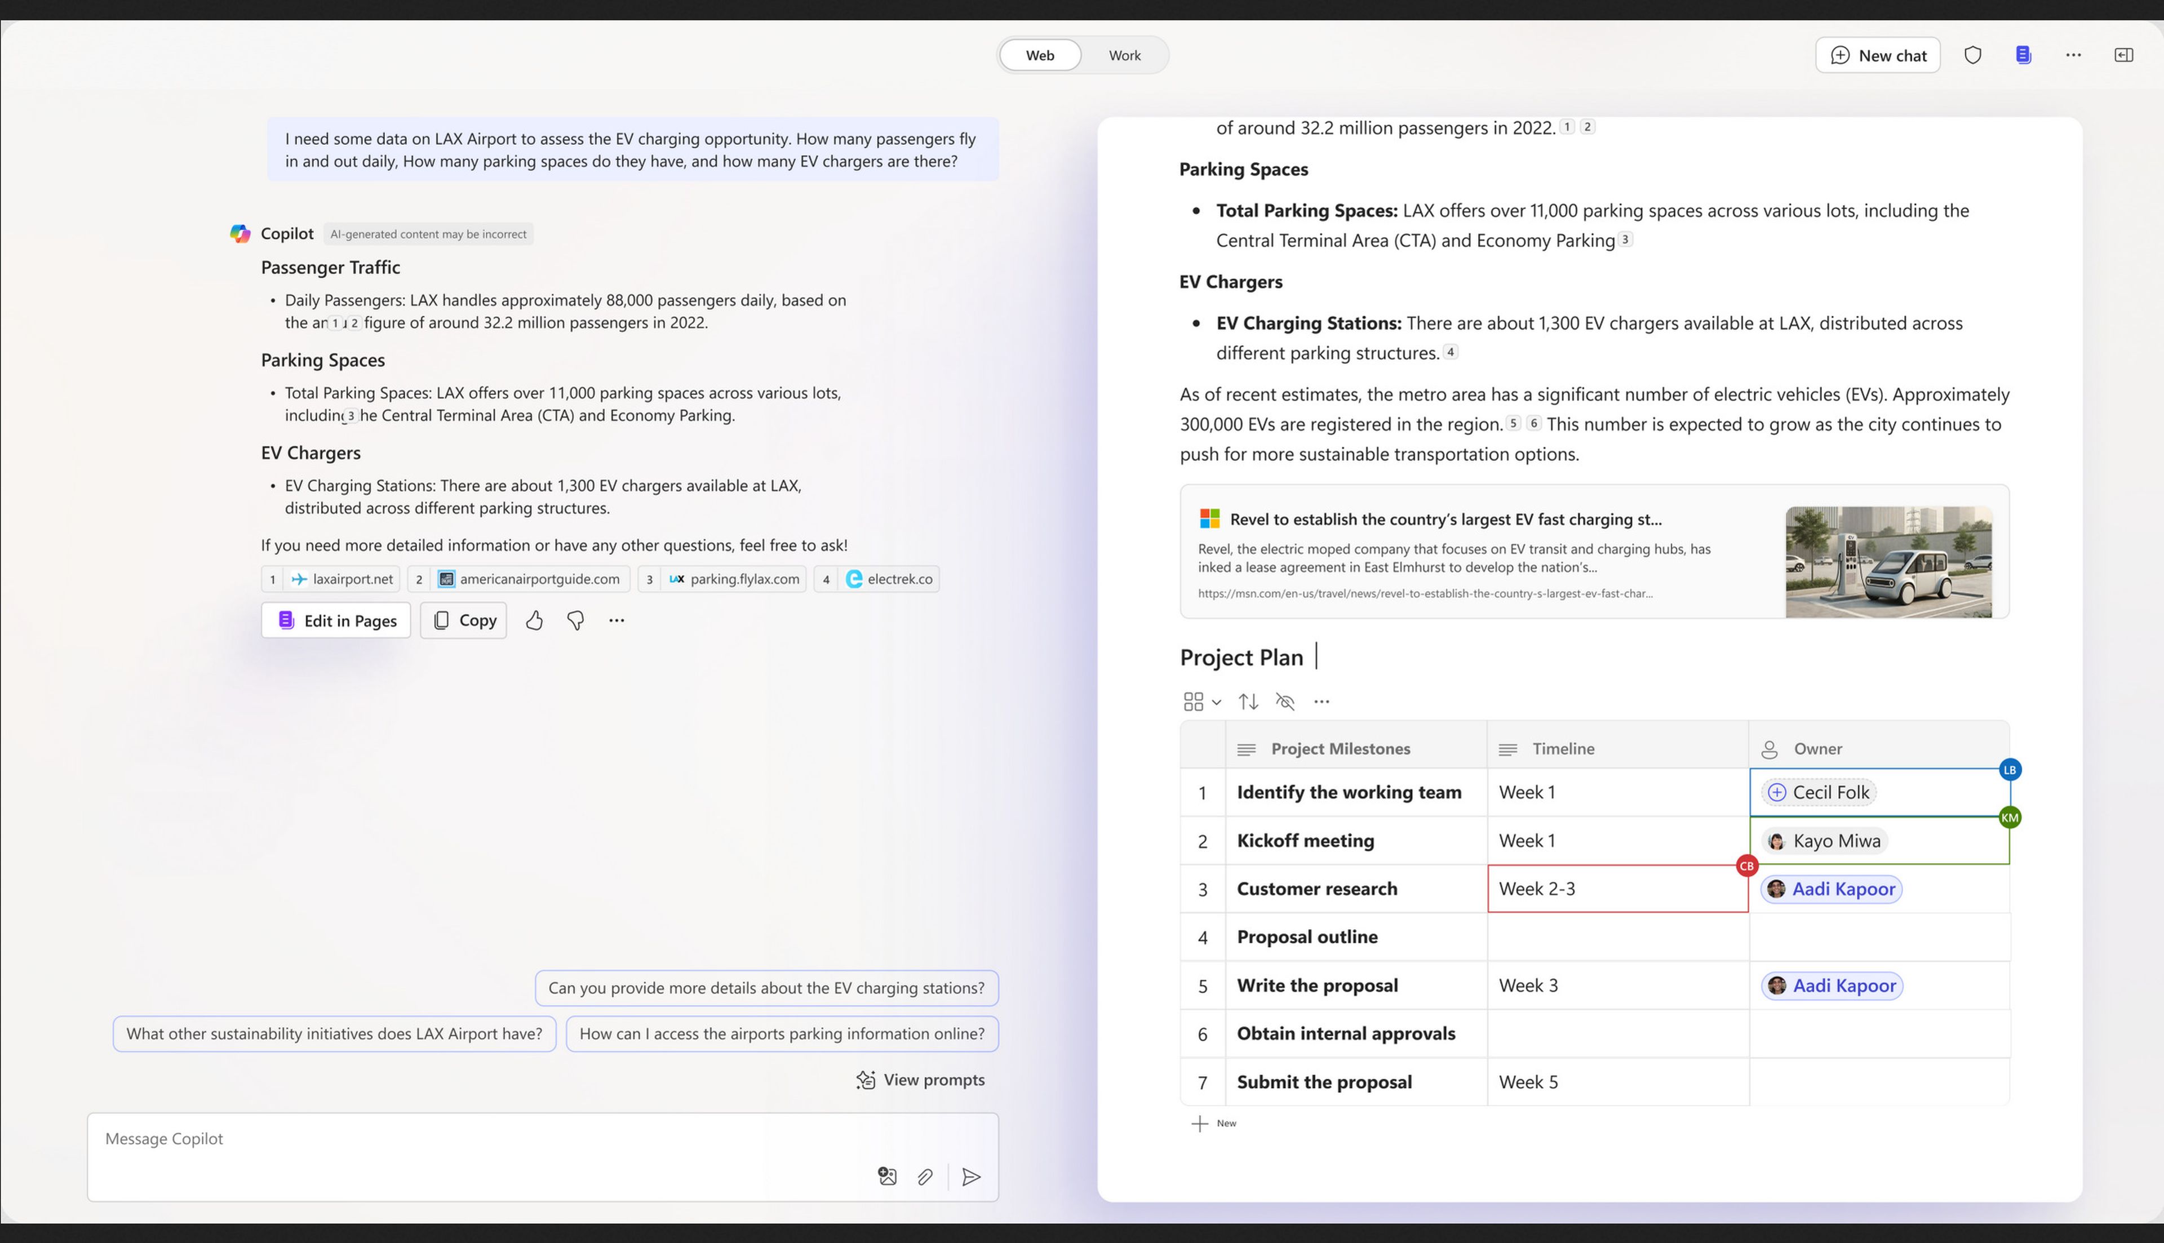
Task: Give the response a thumbs up
Action: [x=534, y=620]
